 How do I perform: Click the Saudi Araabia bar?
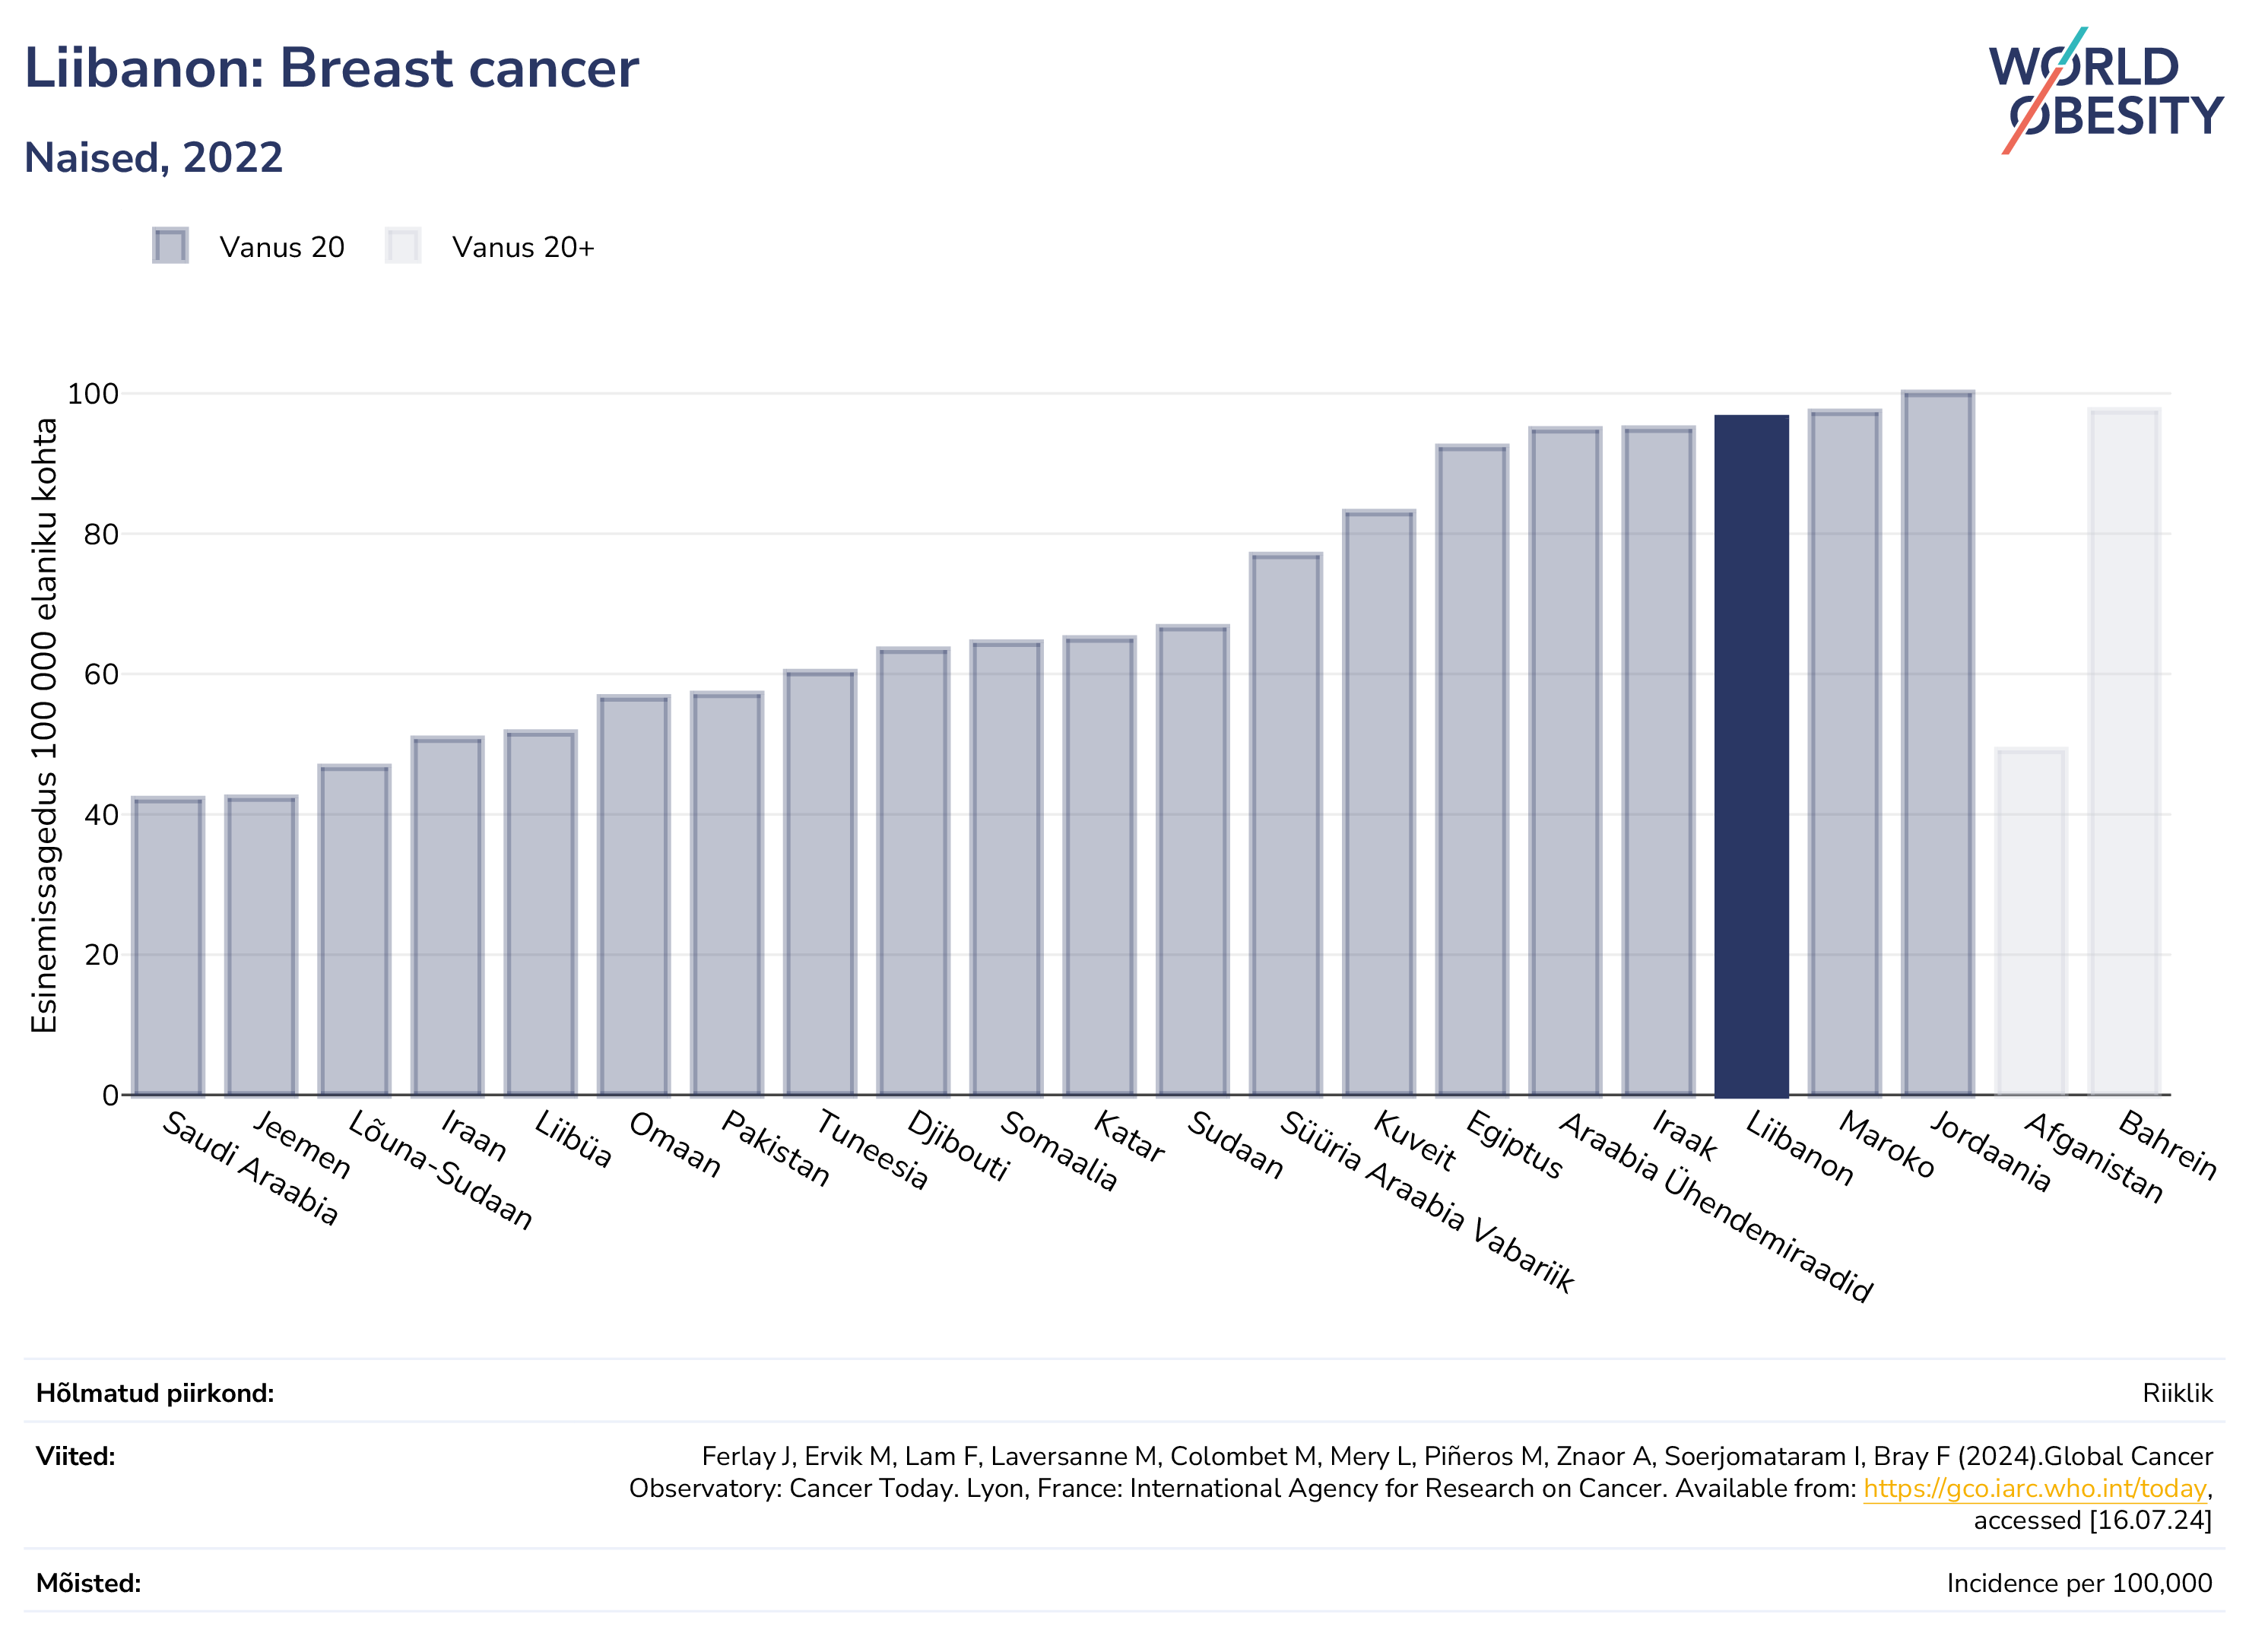coord(168,946)
